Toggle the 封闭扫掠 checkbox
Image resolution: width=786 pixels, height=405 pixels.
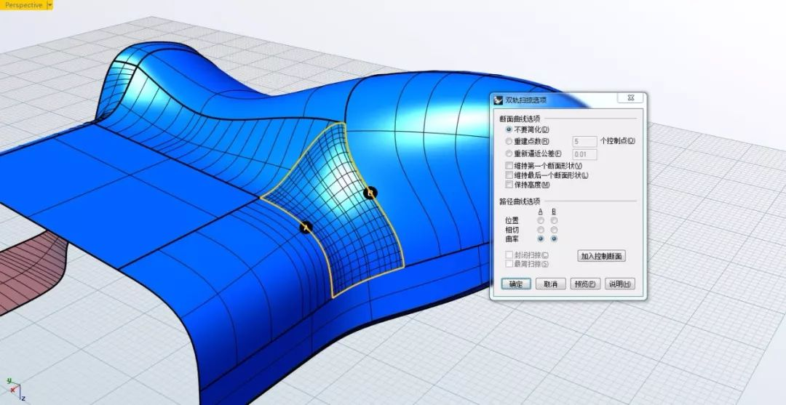pos(509,254)
